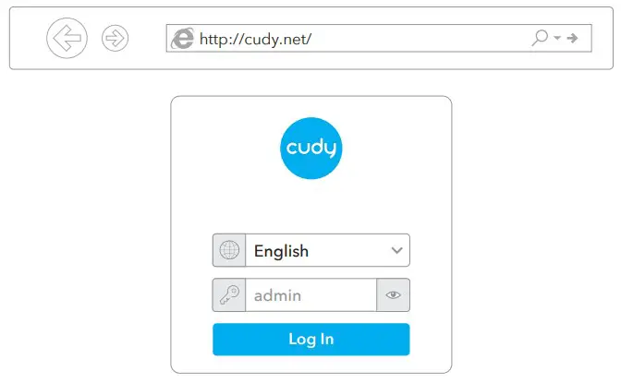621x383 pixels.
Task: Click the go arrow at address bar end
Action: (572, 38)
